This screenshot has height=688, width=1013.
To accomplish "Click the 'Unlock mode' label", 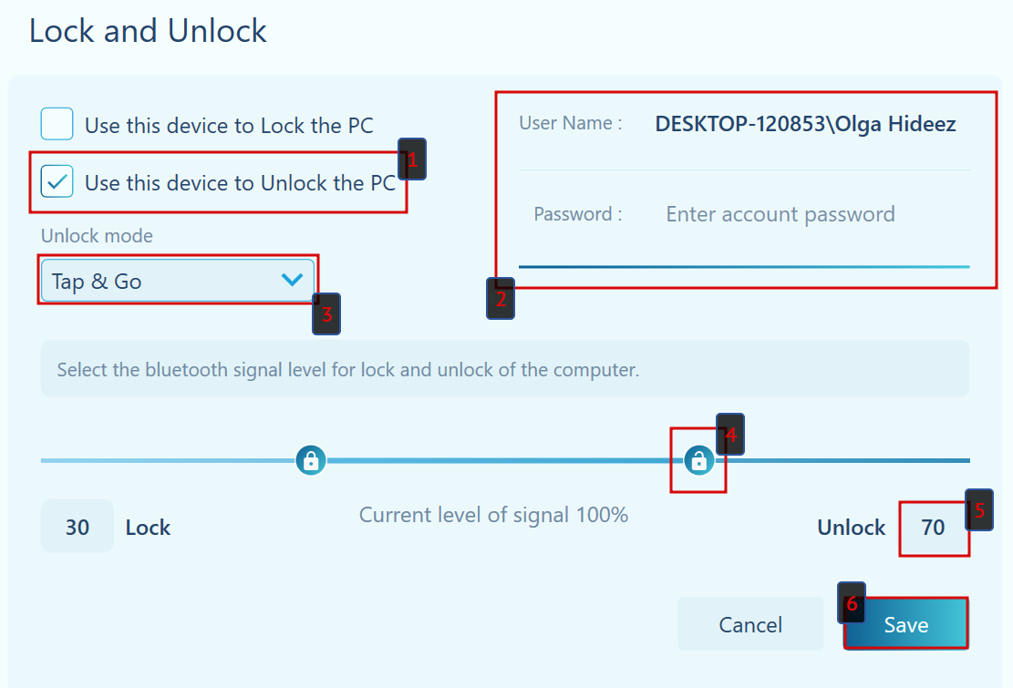I will [x=97, y=236].
